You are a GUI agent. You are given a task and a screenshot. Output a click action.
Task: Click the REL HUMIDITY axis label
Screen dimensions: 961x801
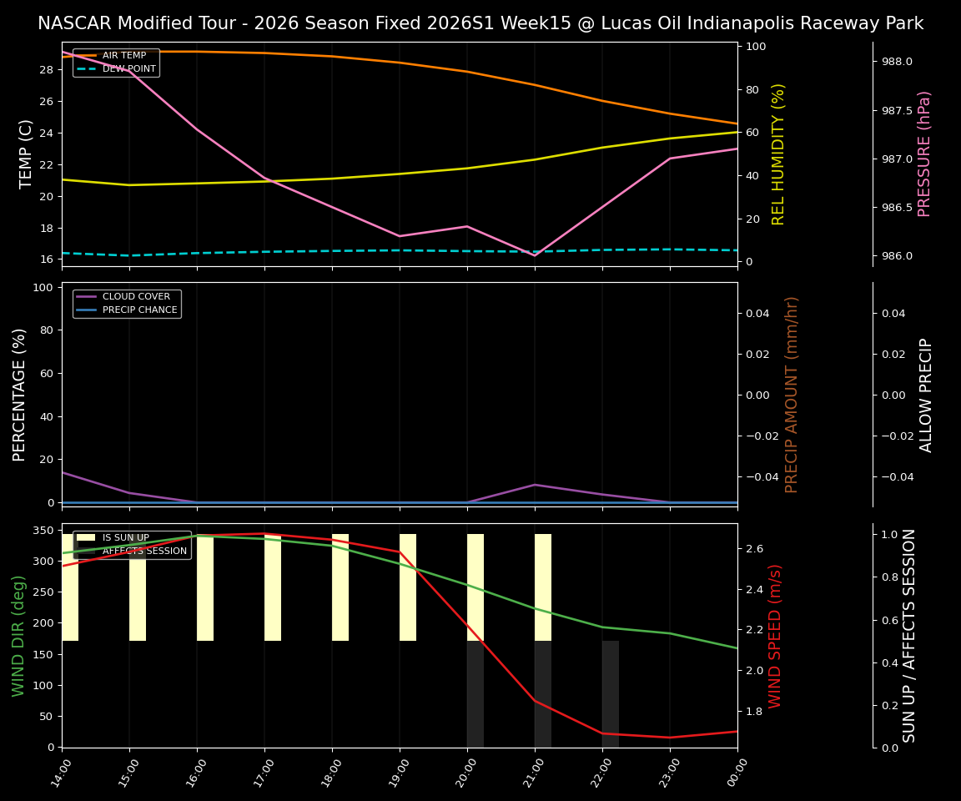pos(777,153)
